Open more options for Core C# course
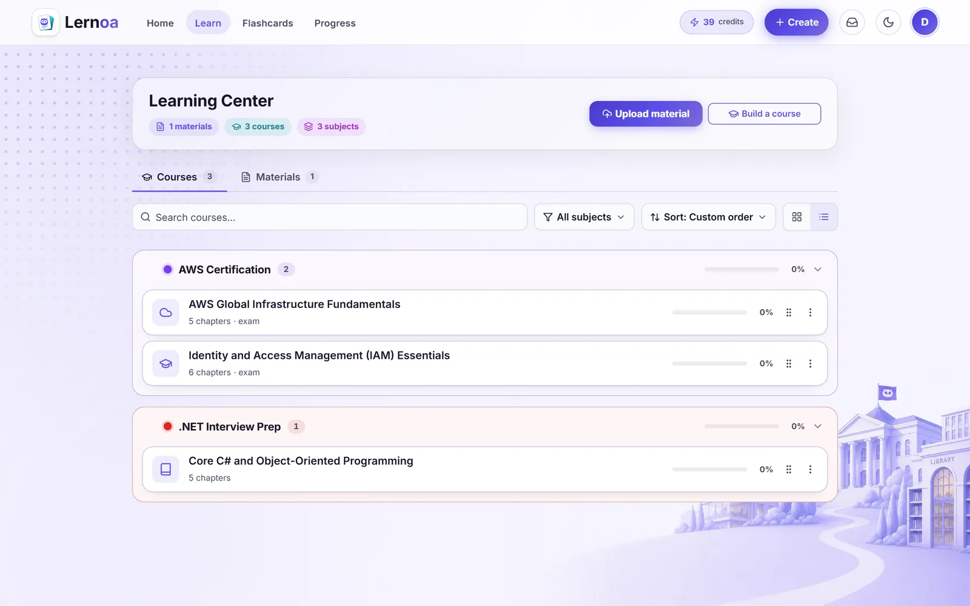This screenshot has width=970, height=606. point(810,469)
